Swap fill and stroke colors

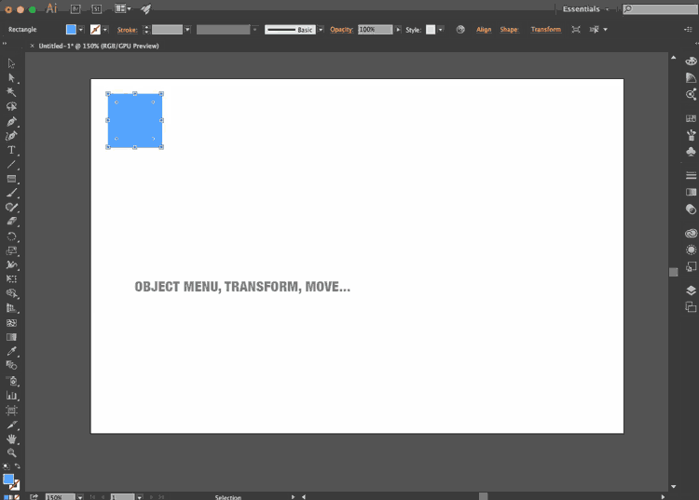[x=18, y=466]
